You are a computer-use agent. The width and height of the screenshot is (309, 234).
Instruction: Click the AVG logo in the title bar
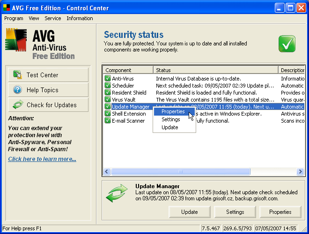click(x=6, y=7)
